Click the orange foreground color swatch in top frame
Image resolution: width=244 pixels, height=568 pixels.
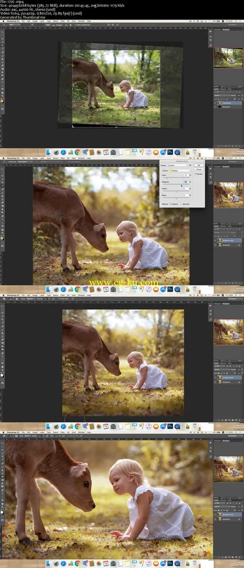(2, 101)
